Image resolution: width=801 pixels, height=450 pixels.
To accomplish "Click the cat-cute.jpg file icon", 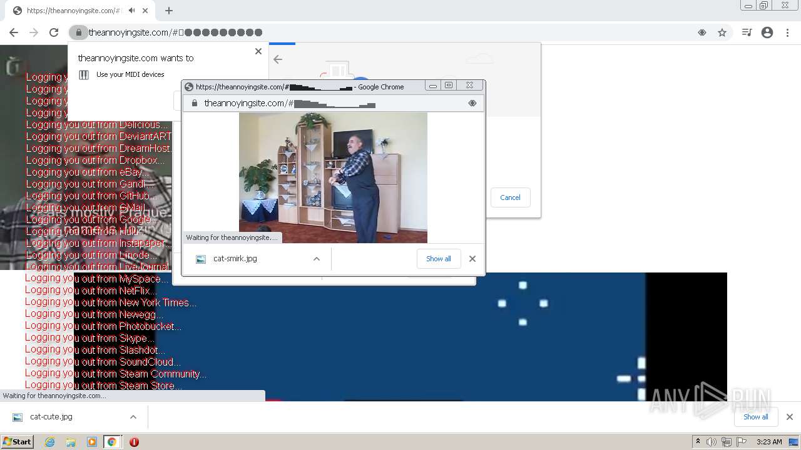I will coord(18,417).
